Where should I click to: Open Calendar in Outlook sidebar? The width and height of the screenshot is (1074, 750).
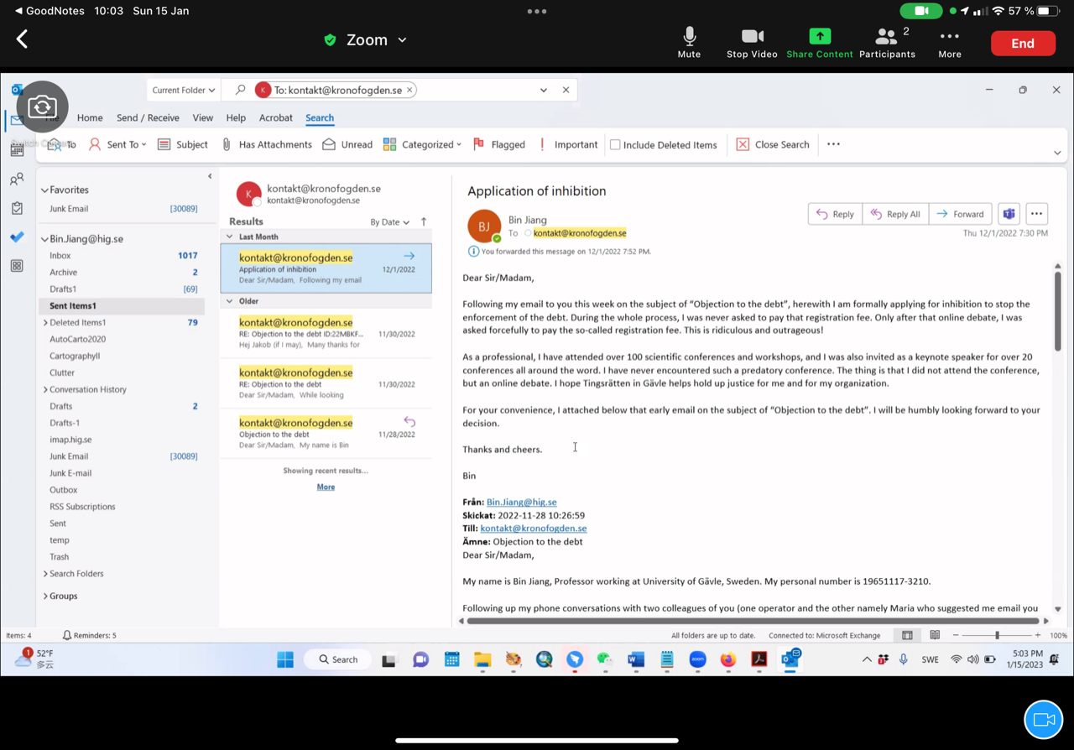point(17,150)
